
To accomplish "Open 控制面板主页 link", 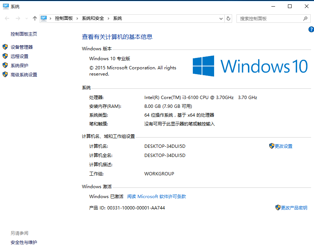I will (24, 34).
